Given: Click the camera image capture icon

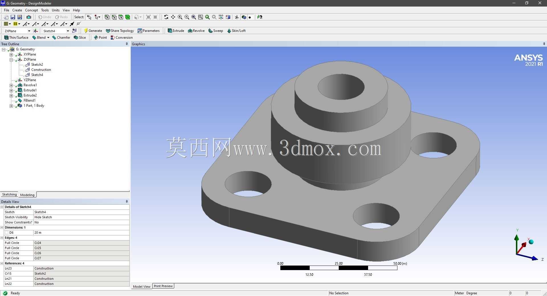Looking at the screenshot, I should (x=28, y=17).
